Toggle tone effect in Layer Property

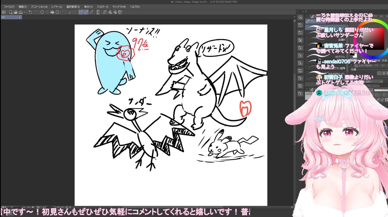coord(384,73)
